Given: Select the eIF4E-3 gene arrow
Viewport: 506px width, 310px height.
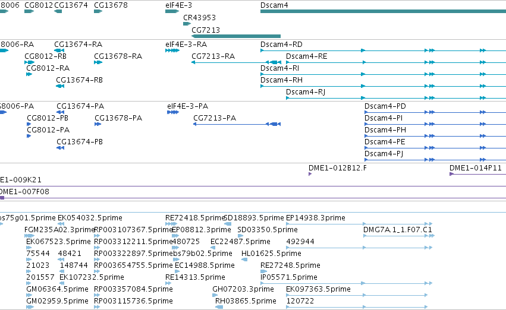Looking at the screenshot, I should point(172,11).
